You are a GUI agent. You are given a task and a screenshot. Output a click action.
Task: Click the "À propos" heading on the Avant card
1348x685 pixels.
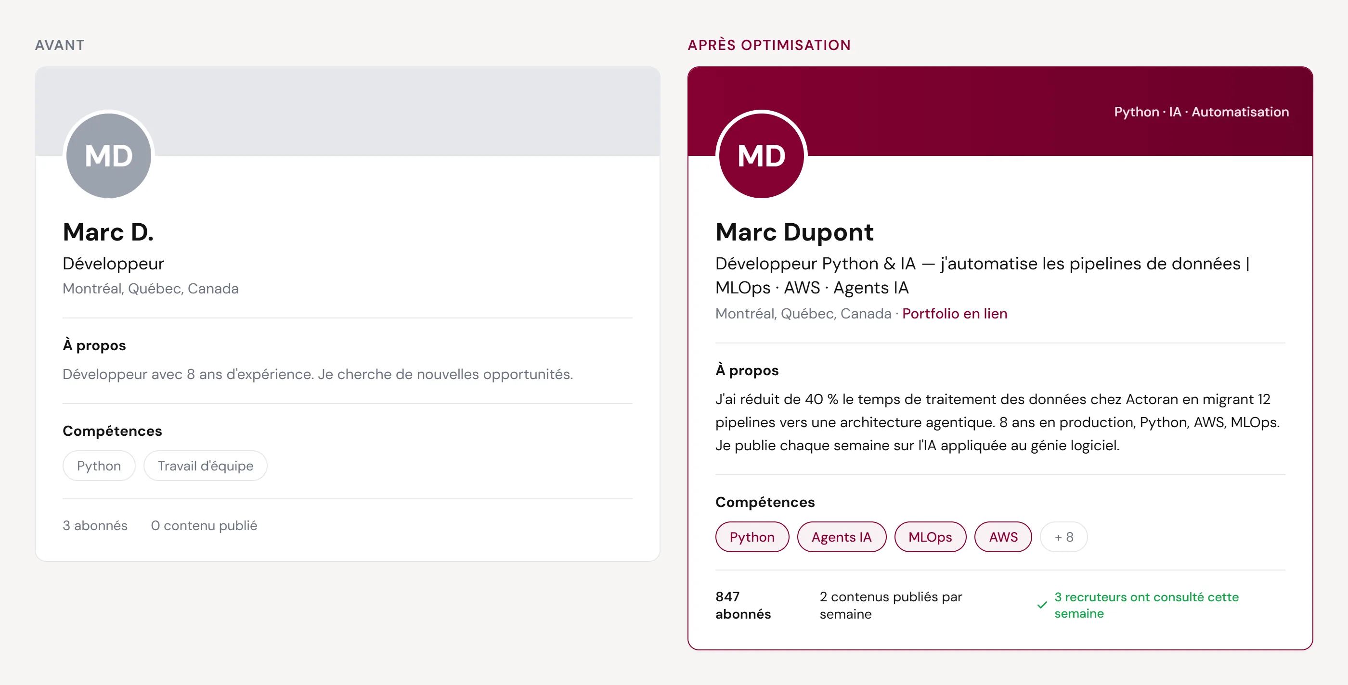[94, 345]
